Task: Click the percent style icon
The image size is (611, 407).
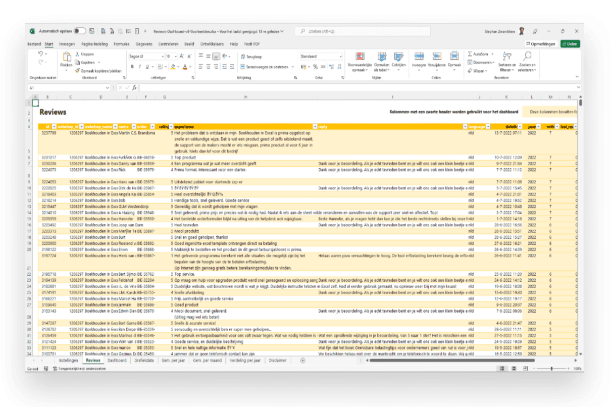Action: (x=315, y=67)
